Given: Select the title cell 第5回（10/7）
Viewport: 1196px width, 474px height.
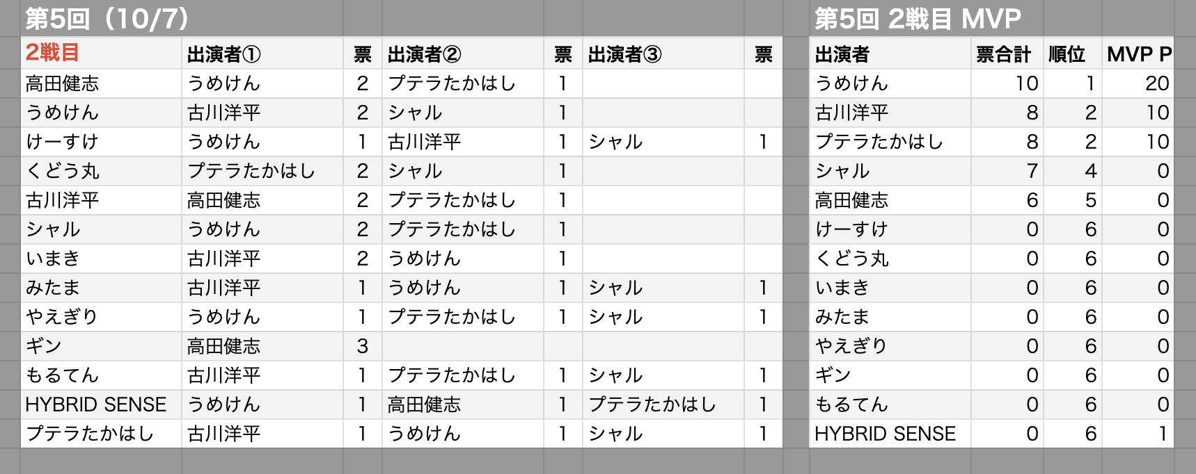Looking at the screenshot, I should 107,19.
